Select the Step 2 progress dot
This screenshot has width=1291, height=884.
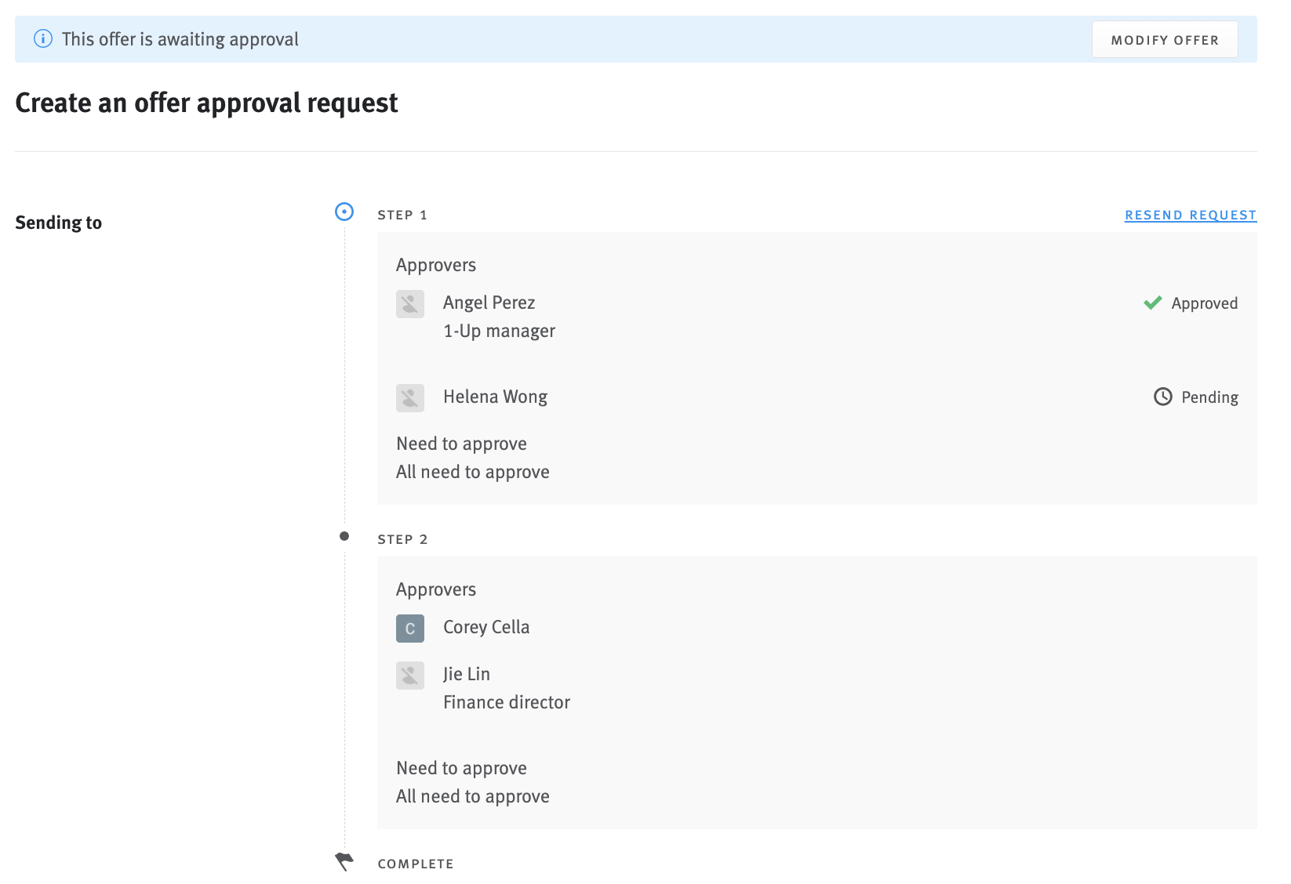click(344, 537)
